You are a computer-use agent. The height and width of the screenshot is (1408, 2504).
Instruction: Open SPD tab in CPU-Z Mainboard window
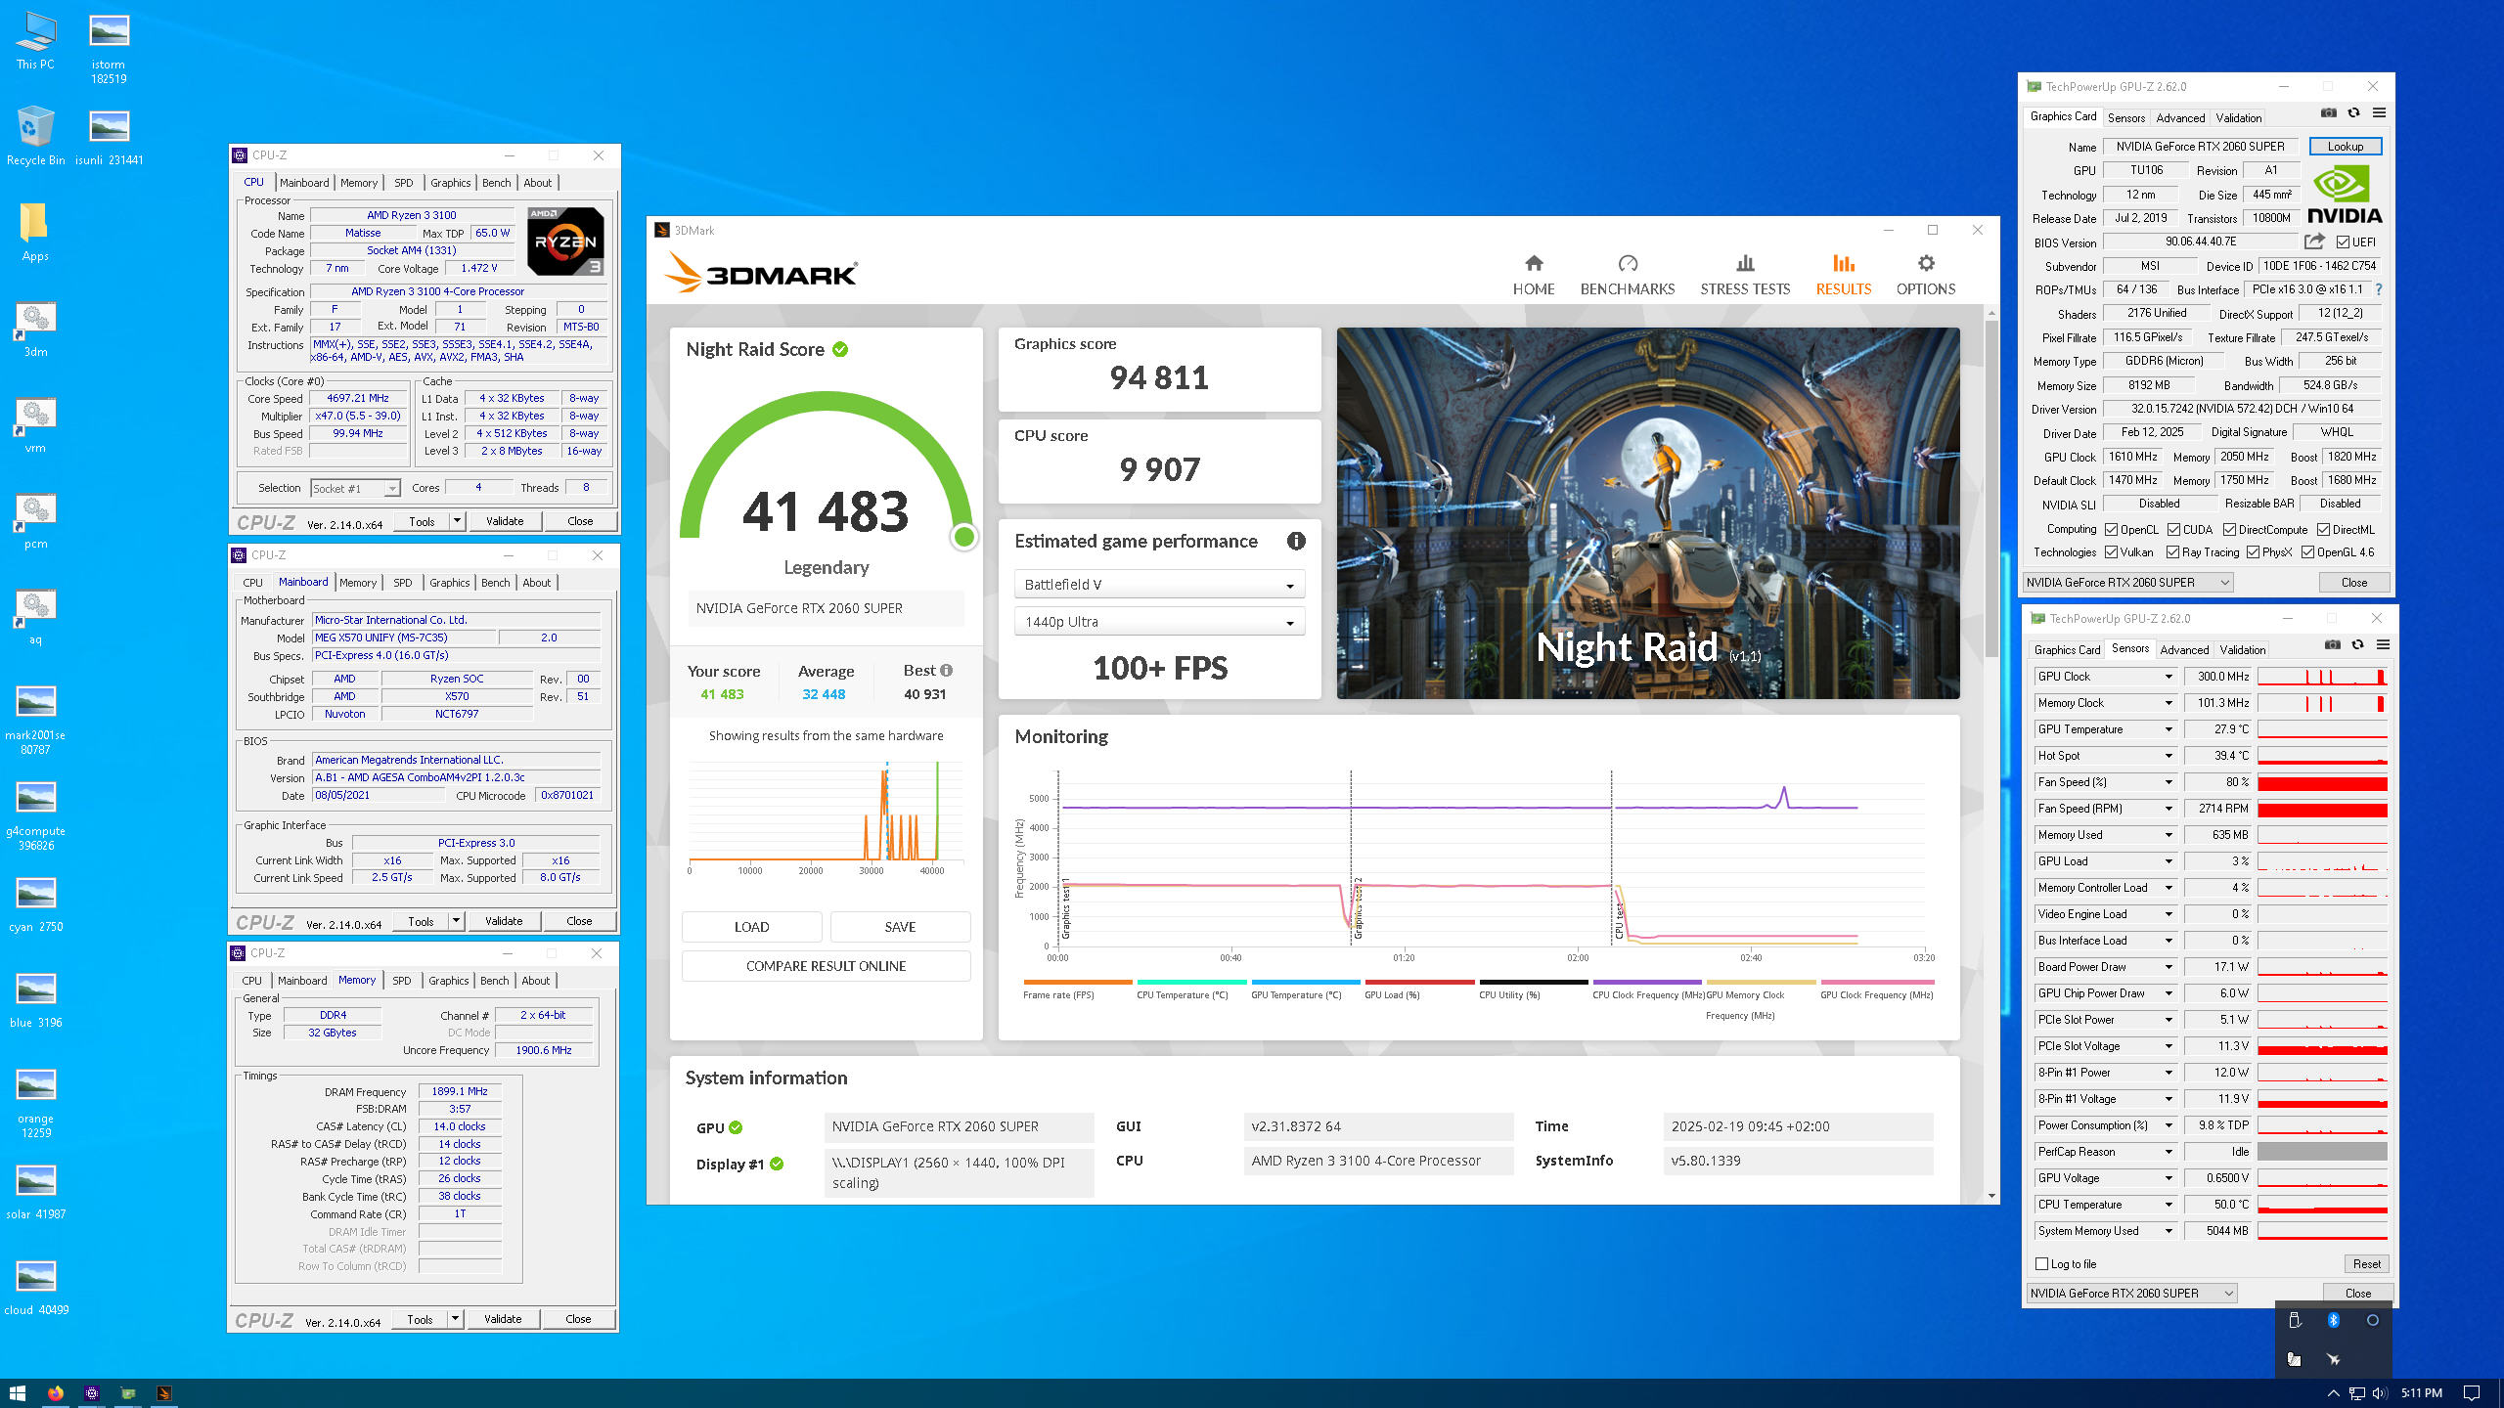coord(402,583)
